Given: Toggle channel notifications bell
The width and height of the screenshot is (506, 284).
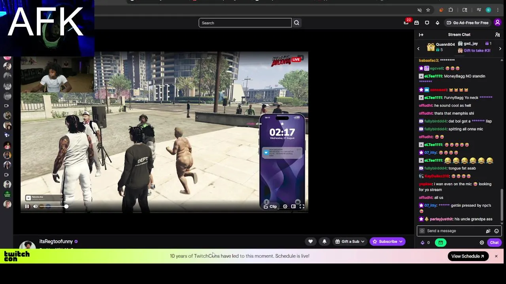Looking at the screenshot, I should (324, 241).
